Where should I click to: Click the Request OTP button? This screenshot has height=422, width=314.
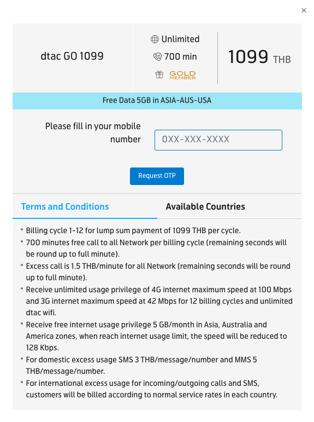(157, 176)
